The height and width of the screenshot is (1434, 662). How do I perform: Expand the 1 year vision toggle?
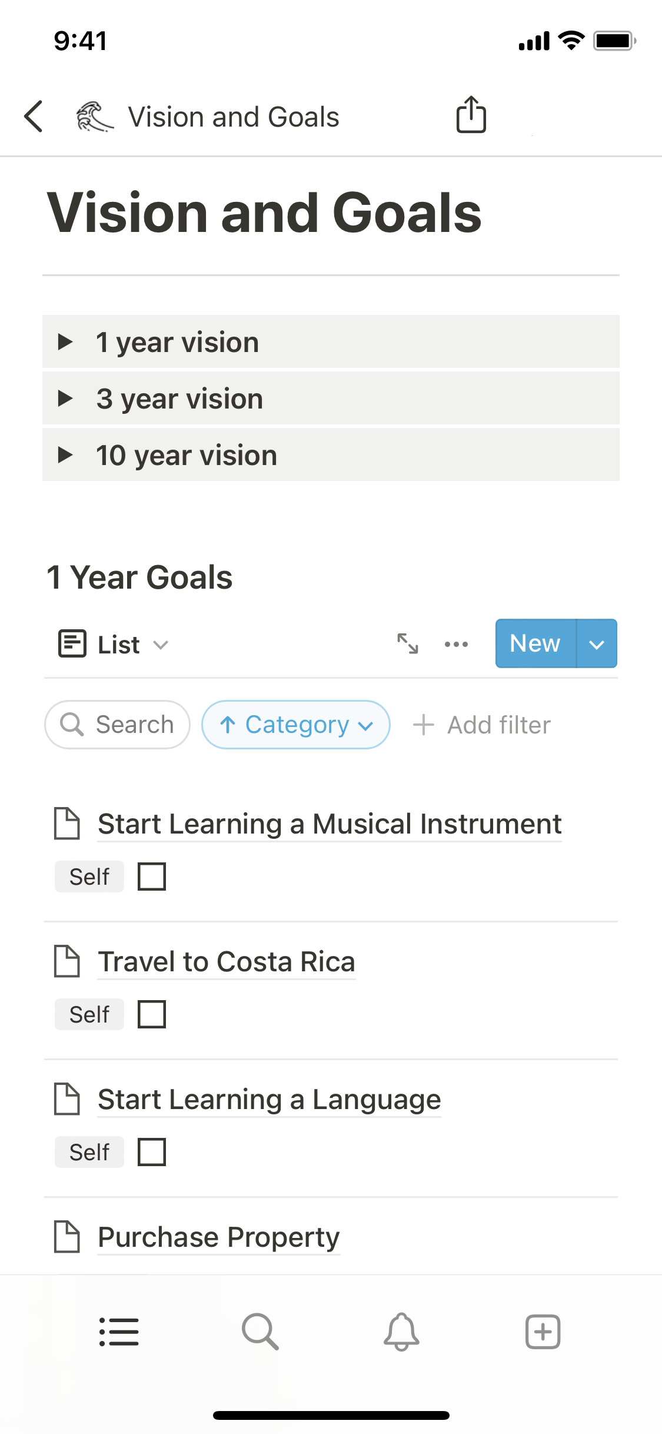click(65, 342)
